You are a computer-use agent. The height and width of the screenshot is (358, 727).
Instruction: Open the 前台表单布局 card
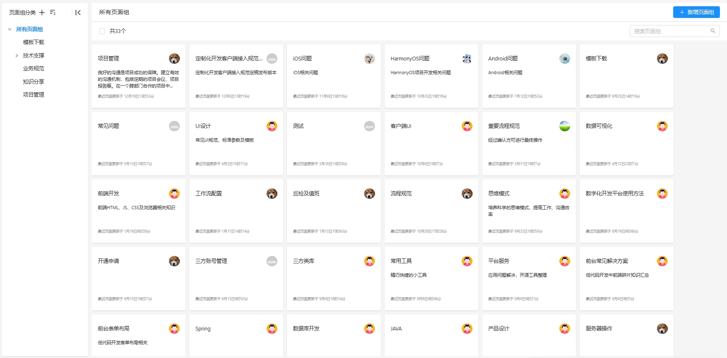[x=138, y=336]
